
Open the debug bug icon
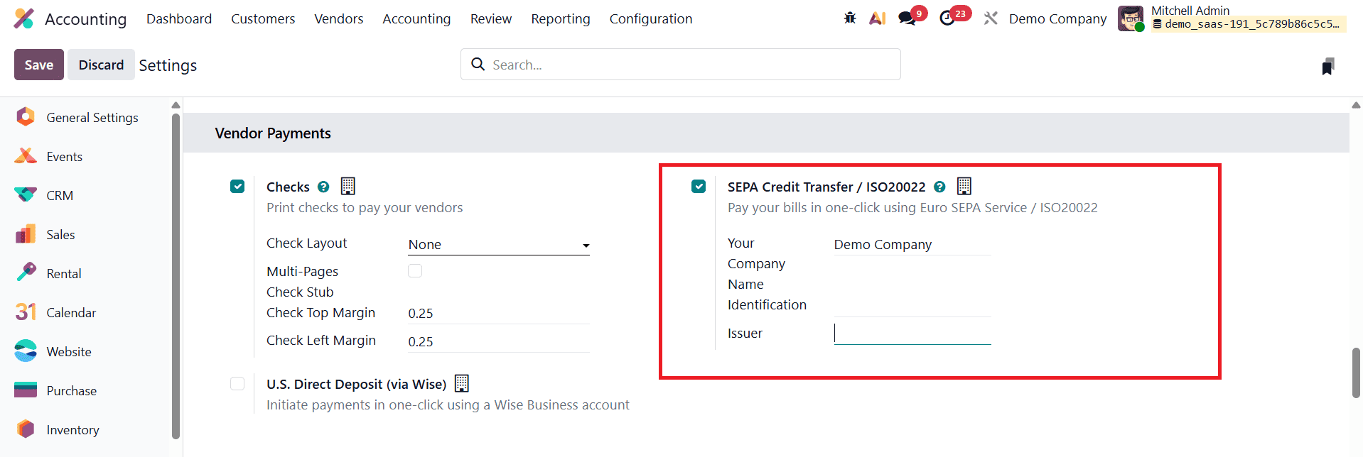(850, 18)
